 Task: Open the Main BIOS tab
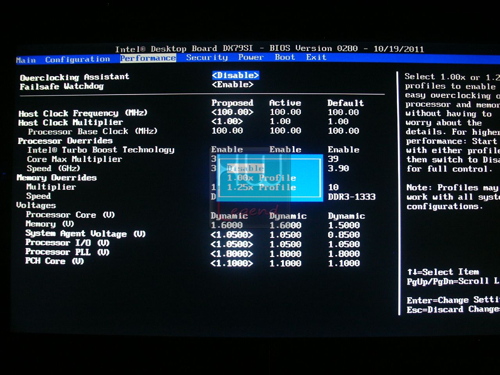[x=26, y=60]
